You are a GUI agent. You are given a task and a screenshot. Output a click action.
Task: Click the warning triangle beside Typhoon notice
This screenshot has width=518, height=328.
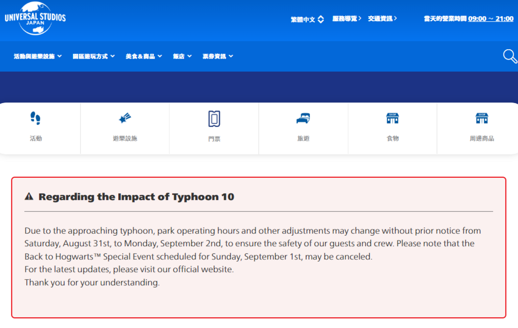(x=29, y=197)
